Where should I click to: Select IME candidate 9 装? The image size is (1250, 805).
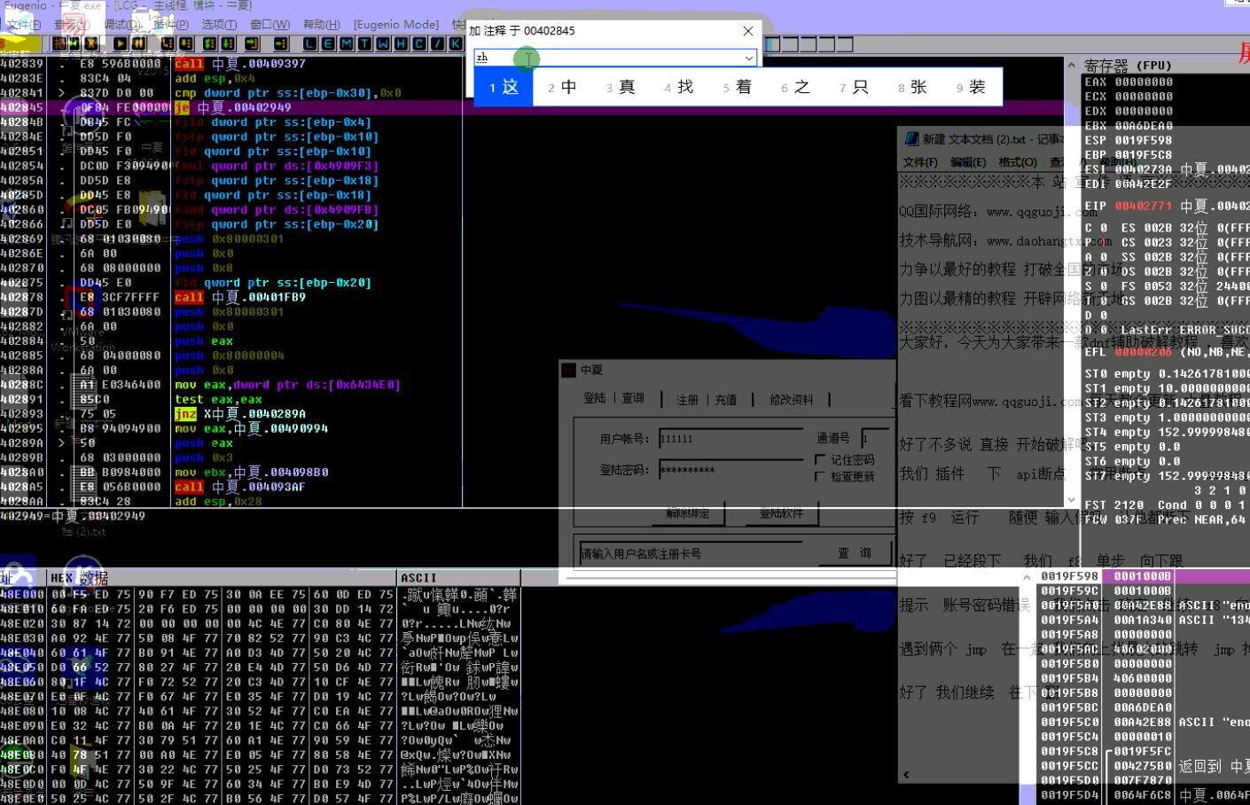pos(972,87)
